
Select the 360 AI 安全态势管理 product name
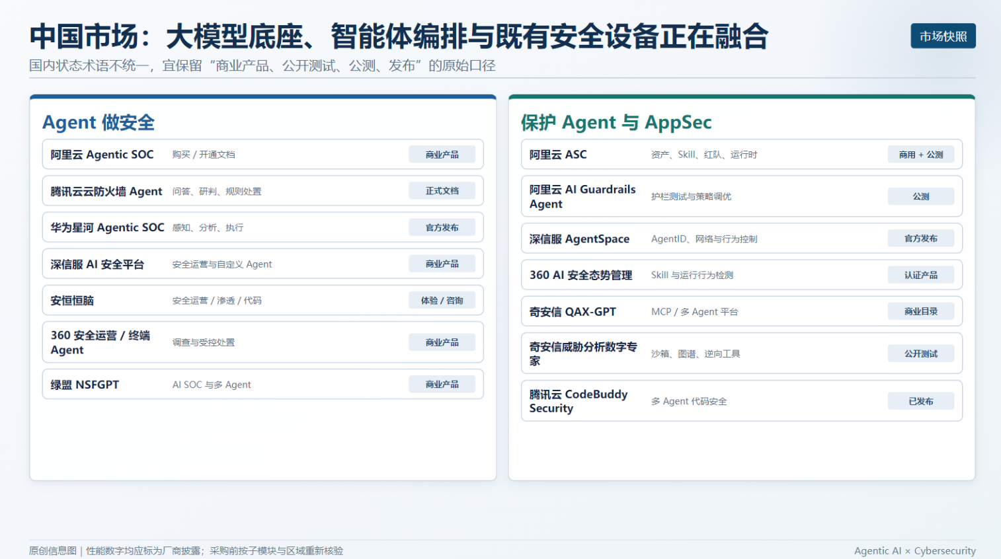click(581, 275)
